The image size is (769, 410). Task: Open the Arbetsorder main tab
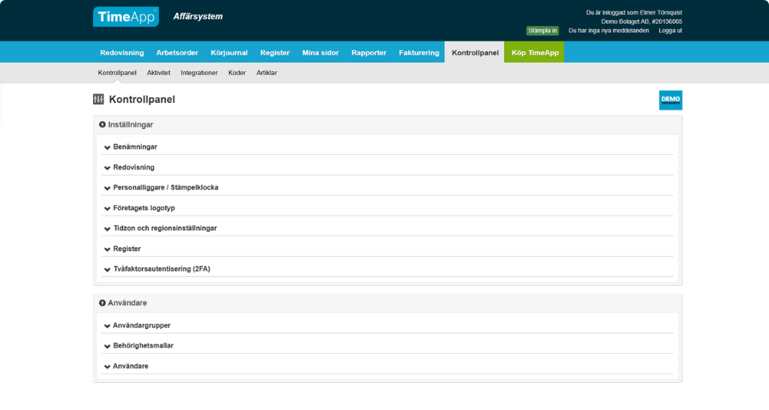click(x=177, y=53)
